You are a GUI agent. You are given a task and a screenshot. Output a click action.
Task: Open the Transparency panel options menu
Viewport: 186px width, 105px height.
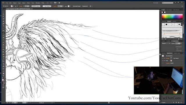click(183, 41)
